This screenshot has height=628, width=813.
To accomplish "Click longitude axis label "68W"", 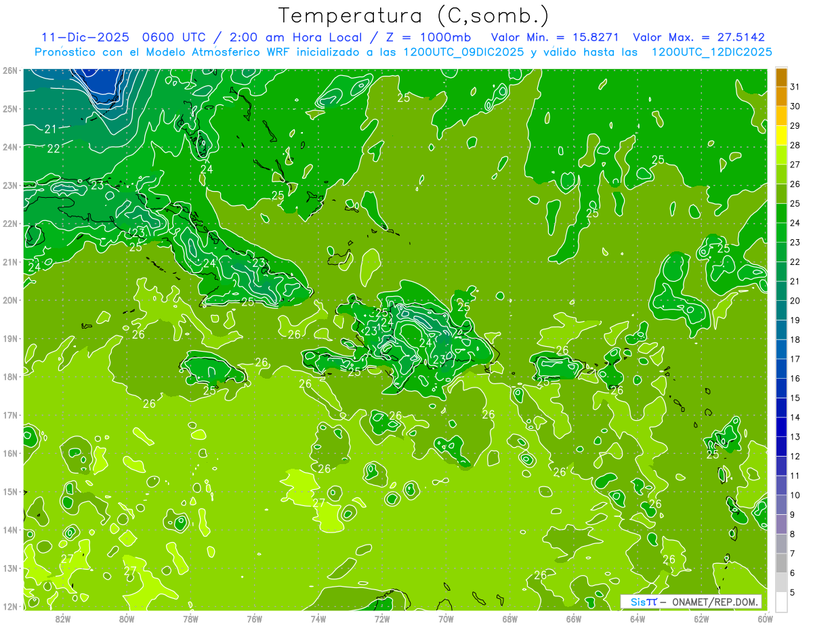I will pyautogui.click(x=509, y=619).
